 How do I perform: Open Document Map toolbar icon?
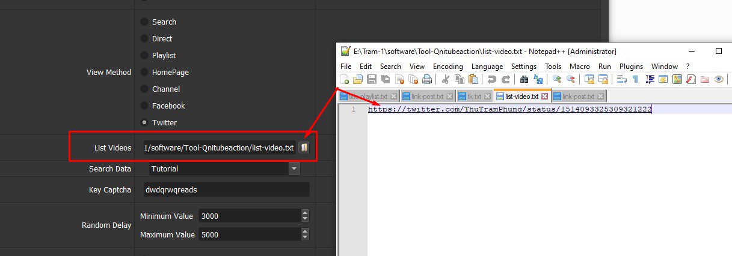677,79
